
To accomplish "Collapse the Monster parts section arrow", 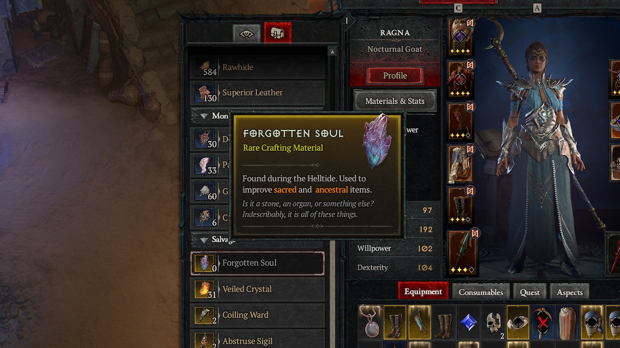I will coord(204,116).
